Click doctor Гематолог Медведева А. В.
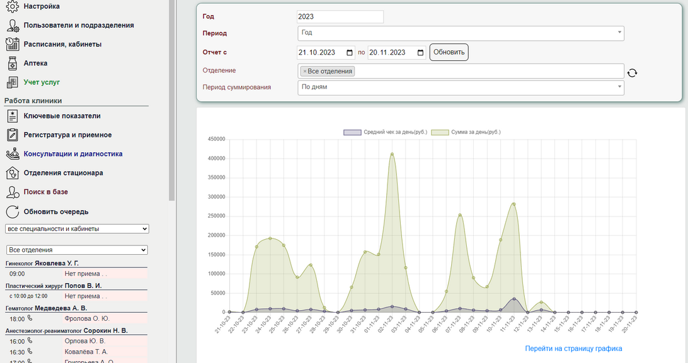The width and height of the screenshot is (688, 363). [47, 308]
